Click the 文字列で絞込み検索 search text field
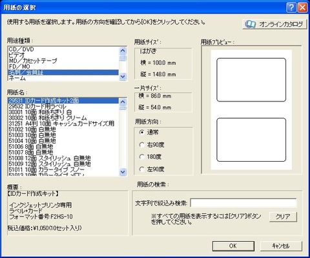The width and height of the screenshot is (310, 258). click(x=243, y=203)
